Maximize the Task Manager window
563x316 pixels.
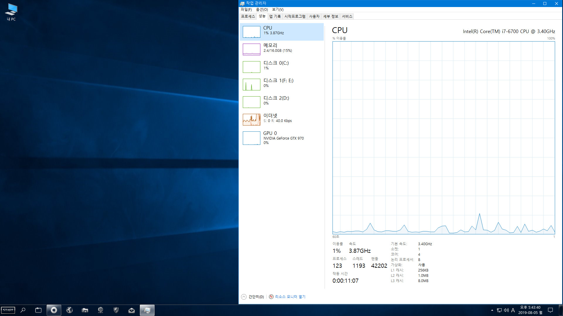tap(545, 4)
